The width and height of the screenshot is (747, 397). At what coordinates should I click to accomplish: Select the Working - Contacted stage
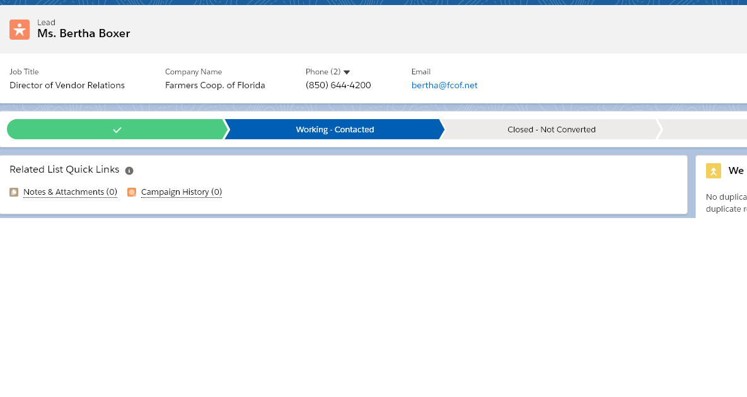click(335, 129)
